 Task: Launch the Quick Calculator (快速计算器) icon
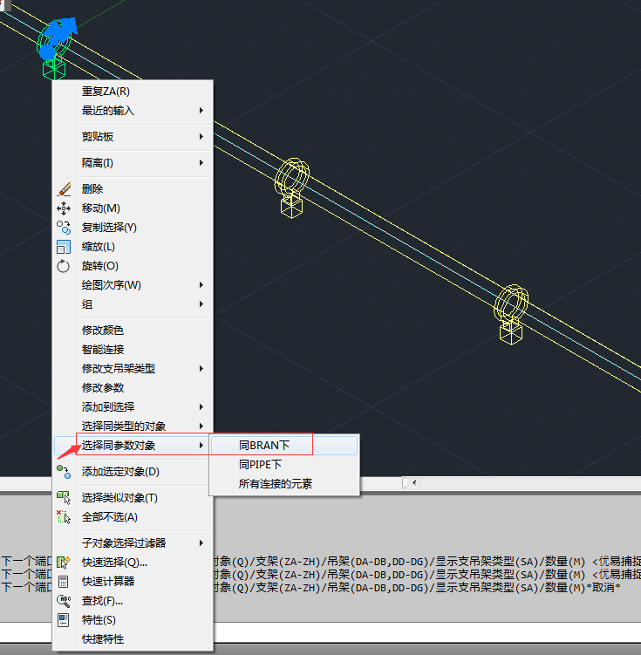click(x=64, y=581)
